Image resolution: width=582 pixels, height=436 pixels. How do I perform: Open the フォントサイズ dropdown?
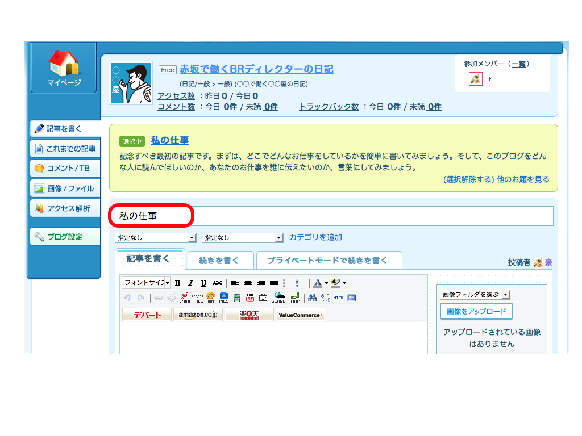point(146,283)
